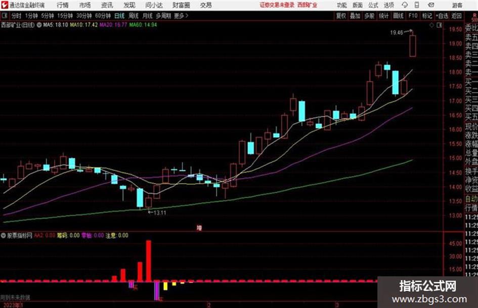
Task: Click the 叠加 overlay toolbar button
Action: pyautogui.click(x=355, y=16)
